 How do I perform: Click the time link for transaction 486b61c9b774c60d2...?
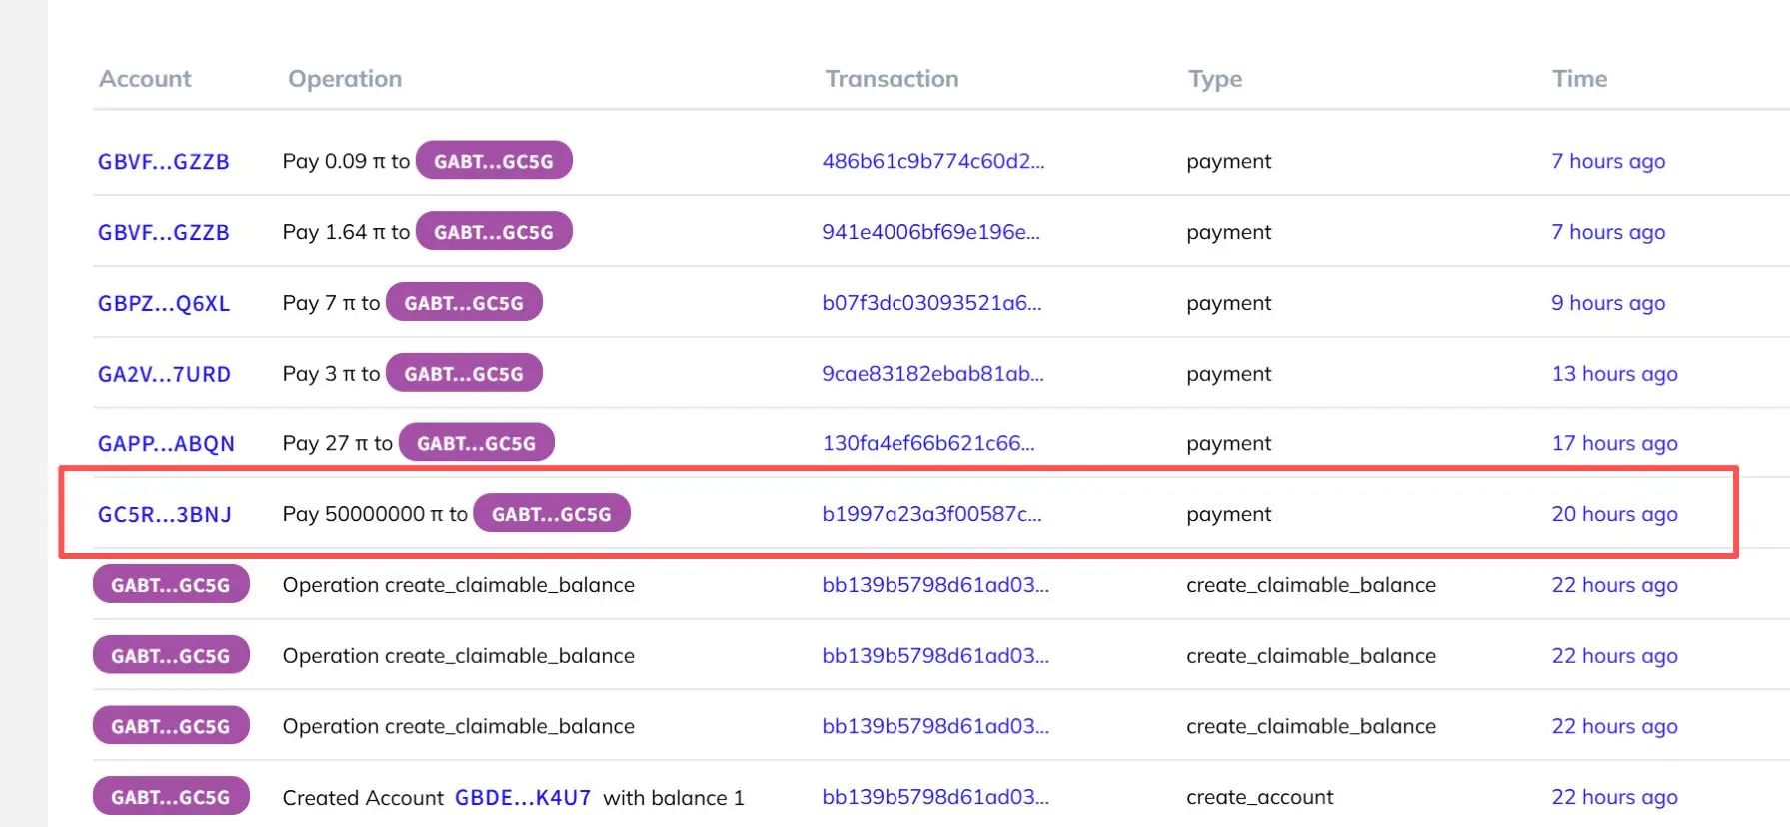pos(1608,161)
